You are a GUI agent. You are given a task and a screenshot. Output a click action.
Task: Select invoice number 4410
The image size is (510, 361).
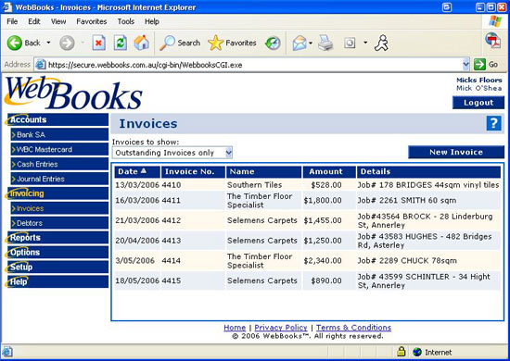[x=172, y=185]
